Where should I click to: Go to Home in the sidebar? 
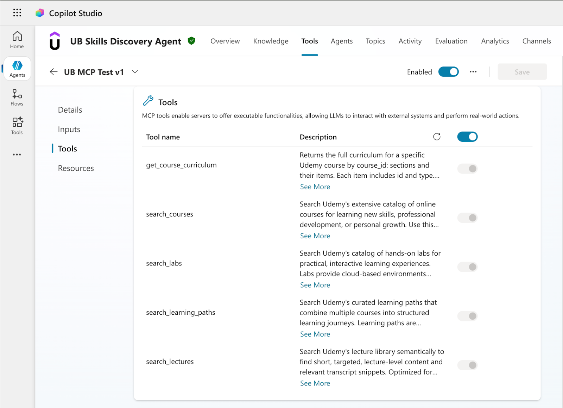(17, 40)
